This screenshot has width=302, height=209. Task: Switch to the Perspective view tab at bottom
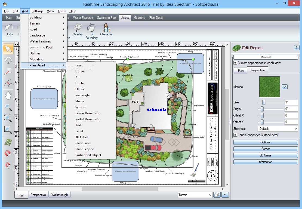click(38, 195)
